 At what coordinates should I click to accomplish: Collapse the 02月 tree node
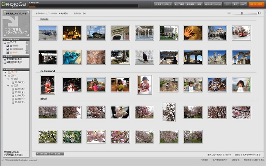8,86
